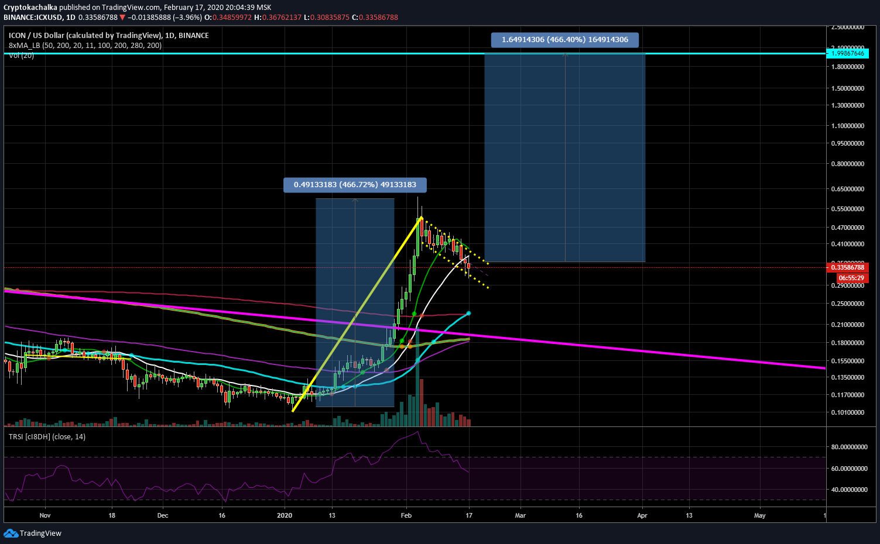The image size is (880, 544).
Task: Click the 2020 label on the time axis
Action: pyautogui.click(x=285, y=516)
